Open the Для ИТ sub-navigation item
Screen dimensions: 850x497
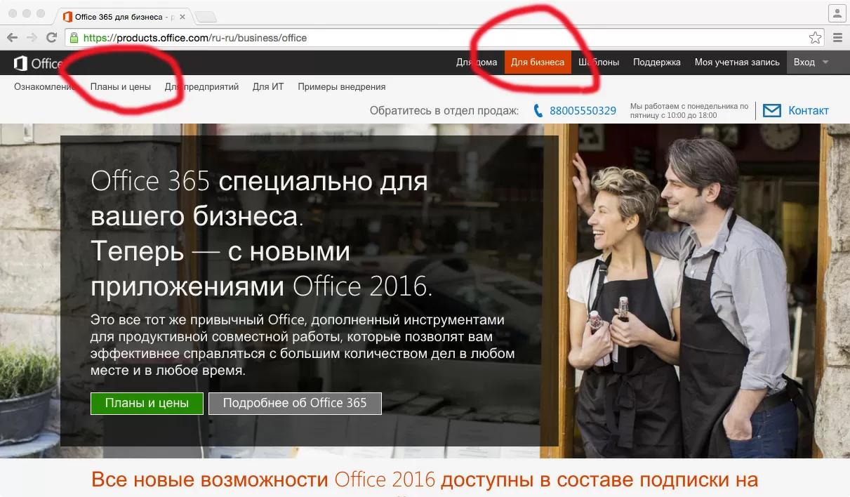tap(268, 87)
